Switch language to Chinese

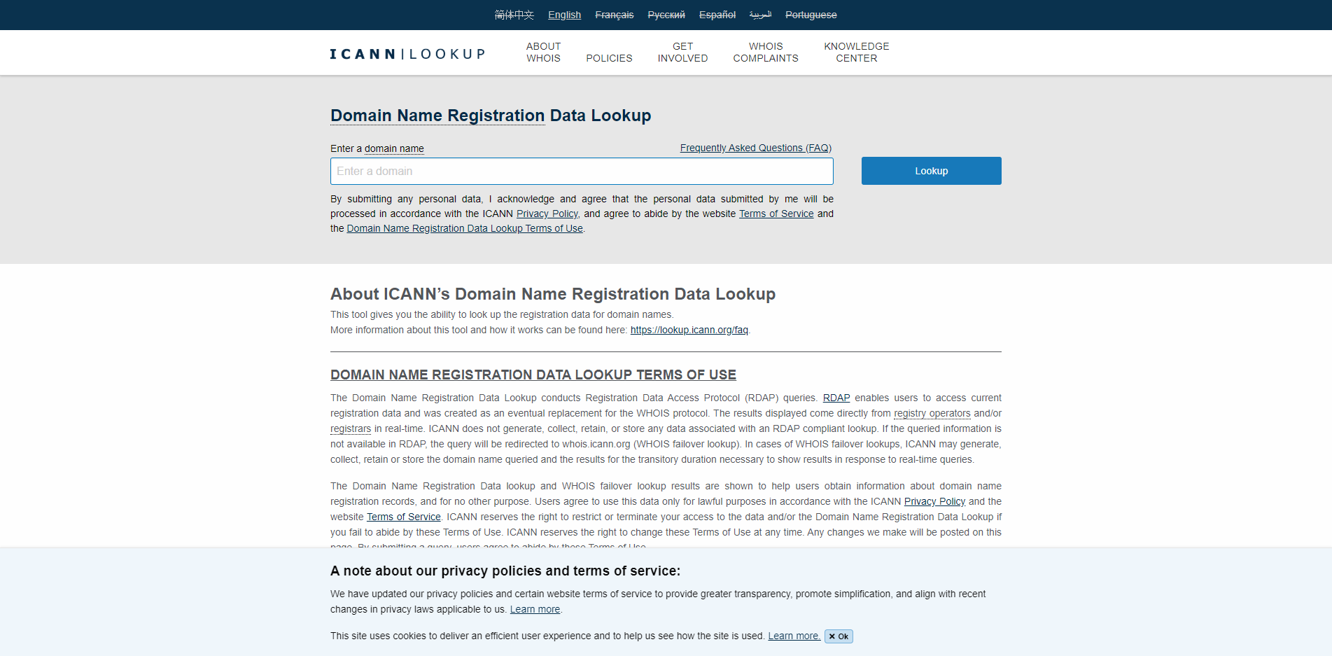click(x=514, y=15)
